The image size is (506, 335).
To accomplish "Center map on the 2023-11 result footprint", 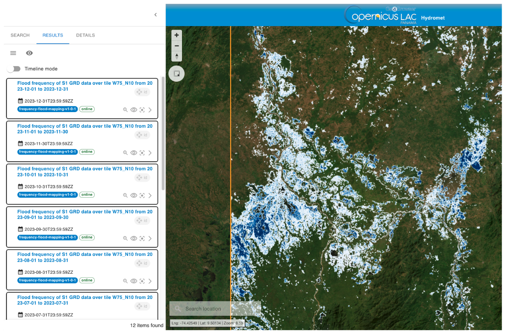I will (142, 153).
